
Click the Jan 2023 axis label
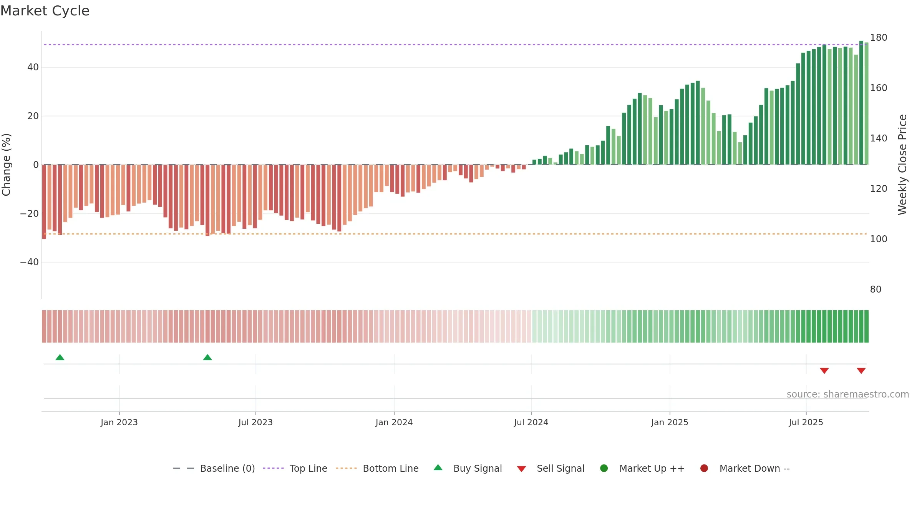pyautogui.click(x=119, y=423)
